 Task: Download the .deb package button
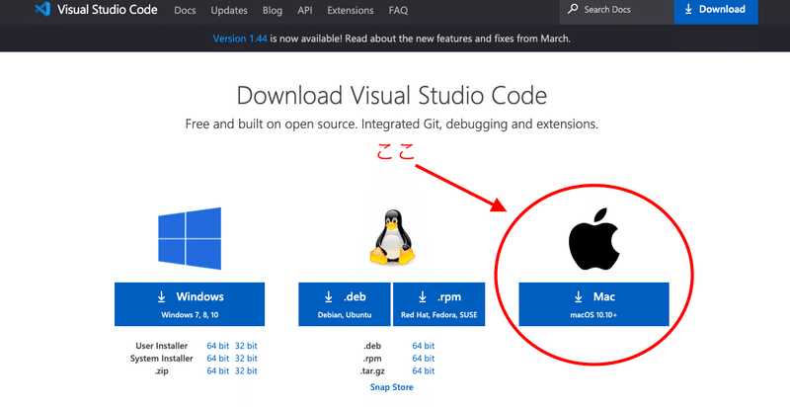pos(344,303)
